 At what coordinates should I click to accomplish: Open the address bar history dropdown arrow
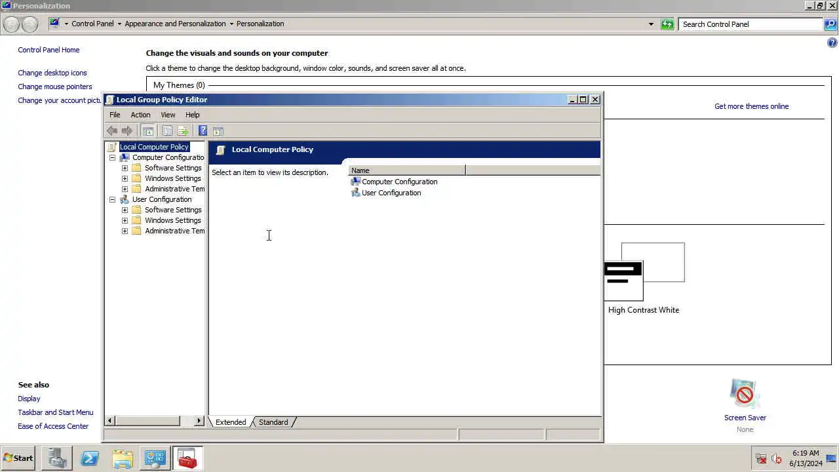(x=651, y=24)
